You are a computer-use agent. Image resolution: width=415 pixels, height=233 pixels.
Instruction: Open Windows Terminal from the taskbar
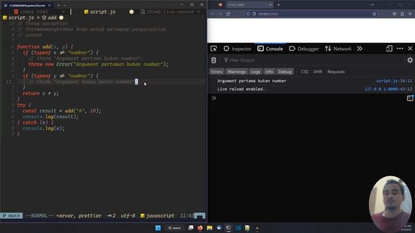pos(228,228)
